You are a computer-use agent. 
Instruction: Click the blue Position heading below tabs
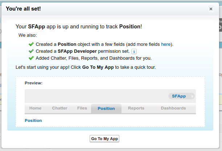(x=33, y=120)
